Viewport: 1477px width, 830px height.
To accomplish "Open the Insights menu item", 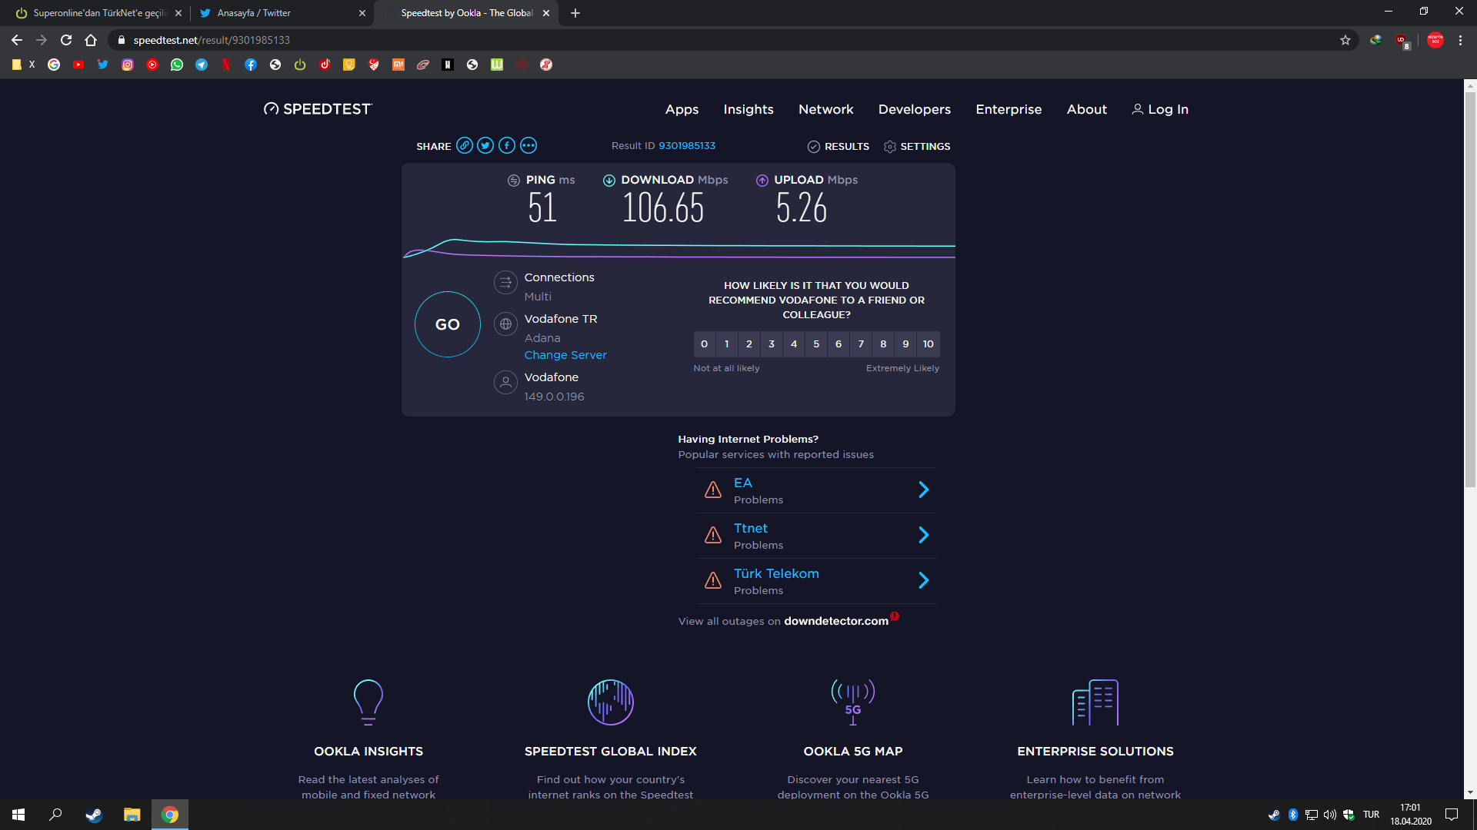I will (748, 109).
